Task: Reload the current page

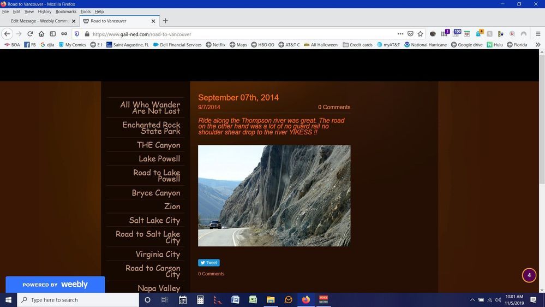Action: point(30,34)
